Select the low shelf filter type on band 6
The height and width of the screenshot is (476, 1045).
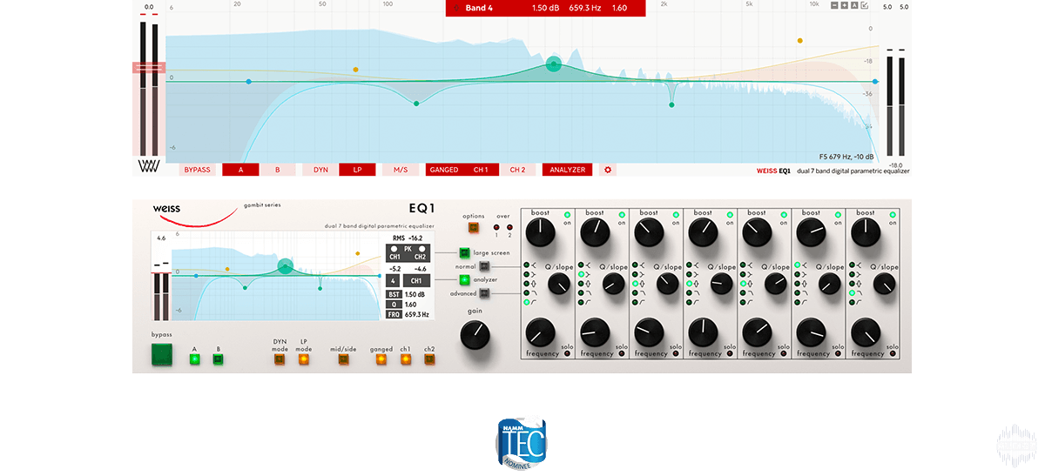coord(797,274)
